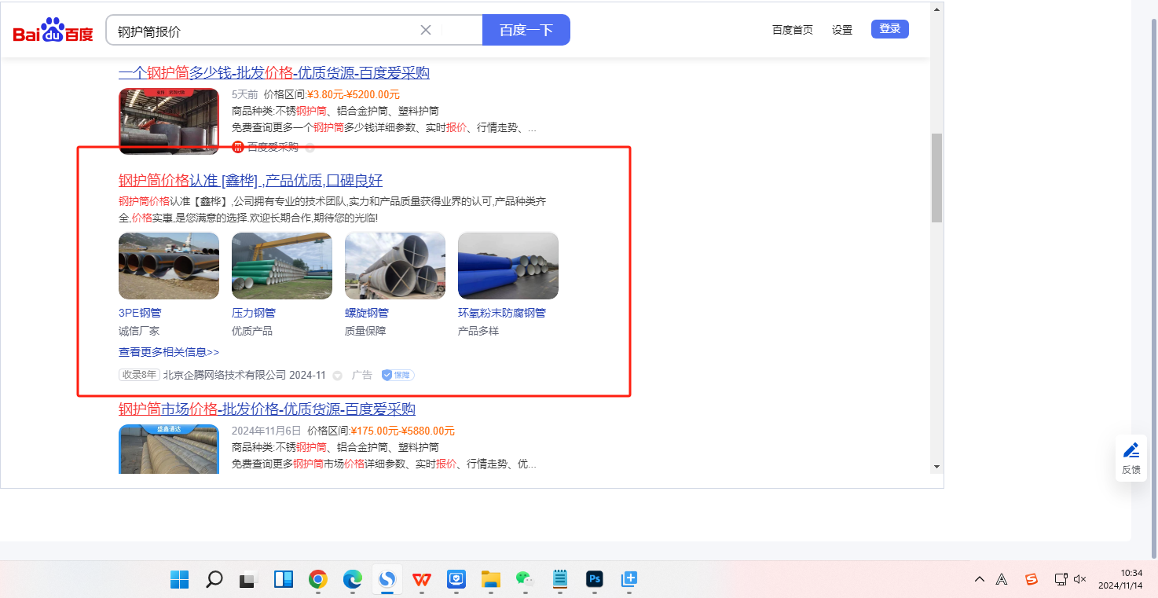Launch Microsoft Edge from the taskbar
Screen dimensions: 1158x598
[353, 580]
